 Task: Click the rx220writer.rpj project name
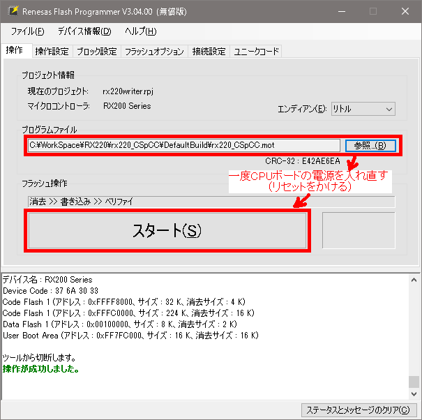pos(128,91)
